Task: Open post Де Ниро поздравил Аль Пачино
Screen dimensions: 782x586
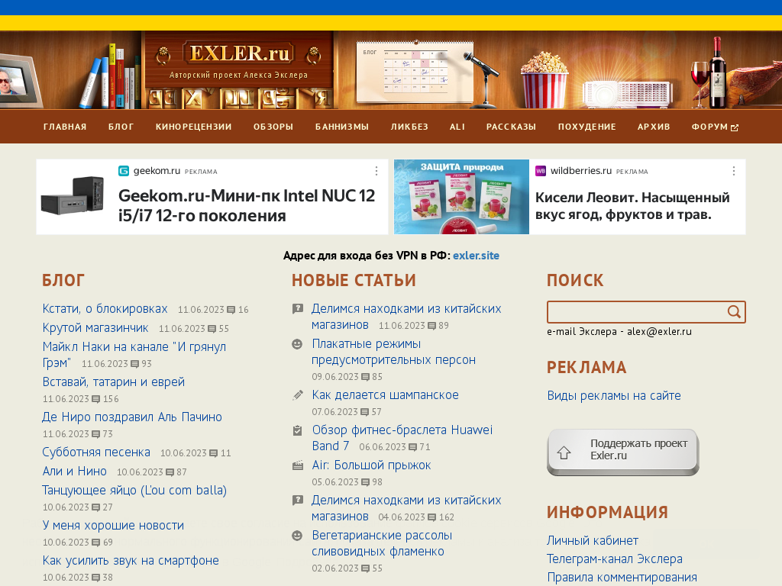Action: [132, 417]
